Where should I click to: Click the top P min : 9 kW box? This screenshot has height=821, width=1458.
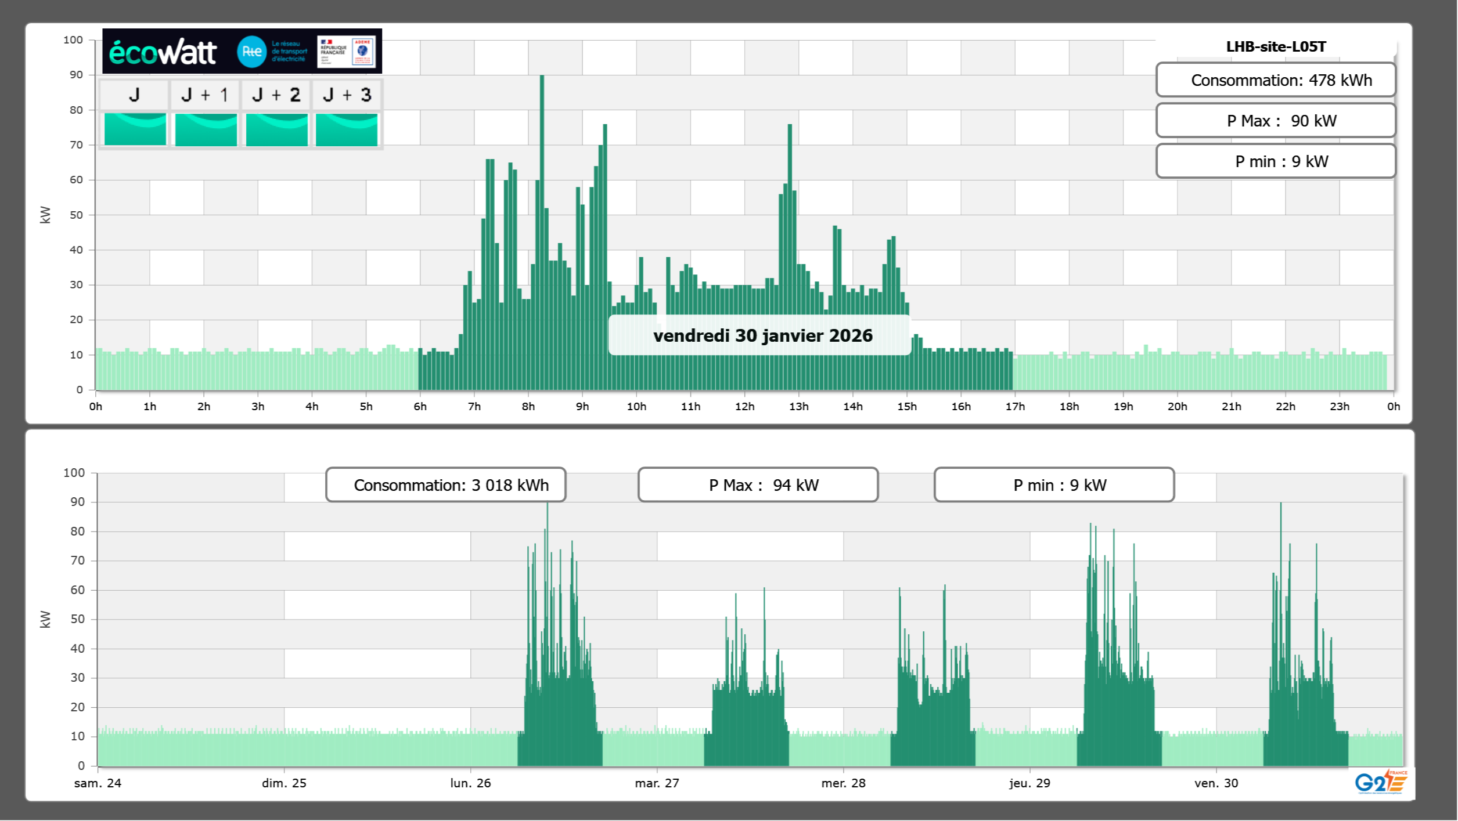point(1275,161)
